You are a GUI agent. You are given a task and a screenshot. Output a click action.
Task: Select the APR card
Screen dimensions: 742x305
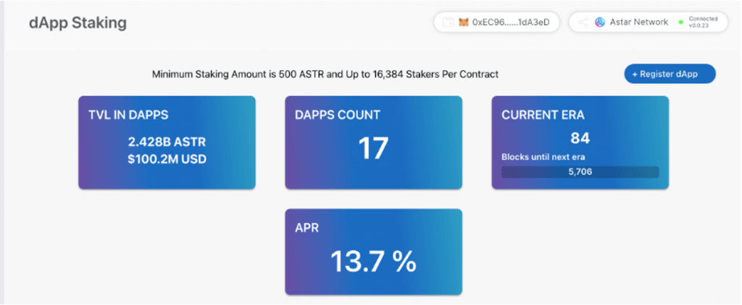[x=373, y=252]
